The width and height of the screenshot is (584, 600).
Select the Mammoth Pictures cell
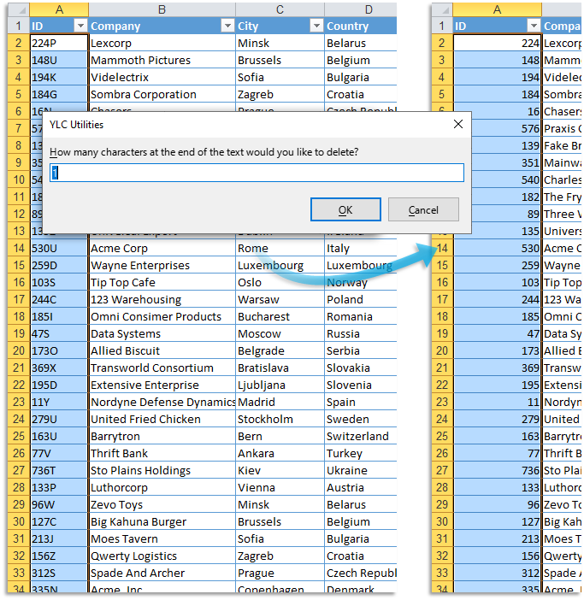pos(162,60)
